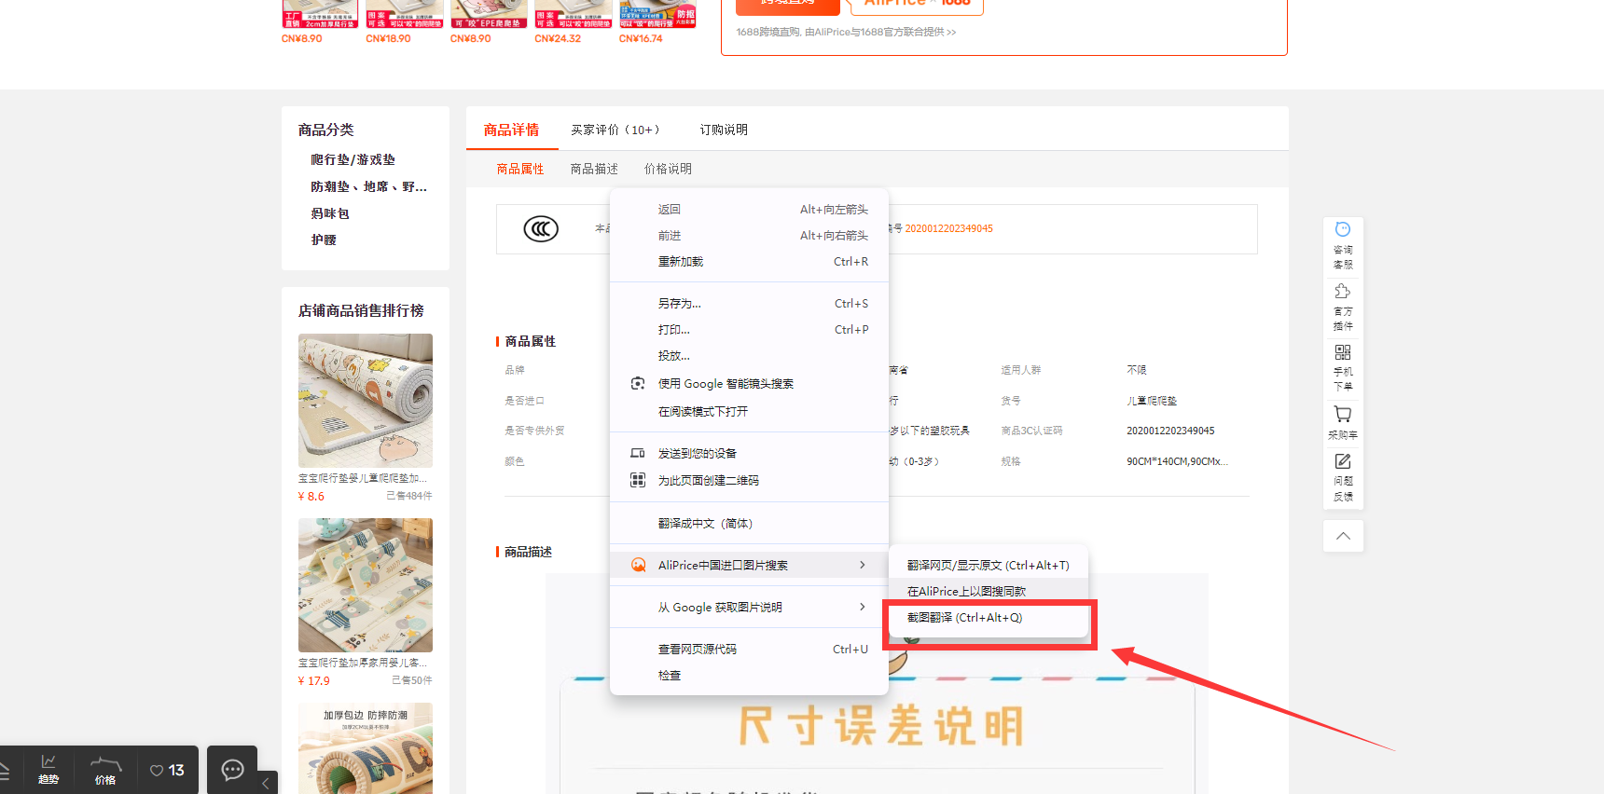
Task: Click the 90CM*140CM,90CMx... specification value
Action: [x=1177, y=461]
